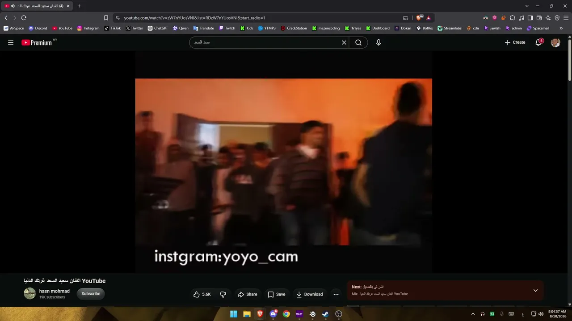This screenshot has width=572, height=321.
Task: Expand the Next mix playlist panel
Action: [535, 291]
